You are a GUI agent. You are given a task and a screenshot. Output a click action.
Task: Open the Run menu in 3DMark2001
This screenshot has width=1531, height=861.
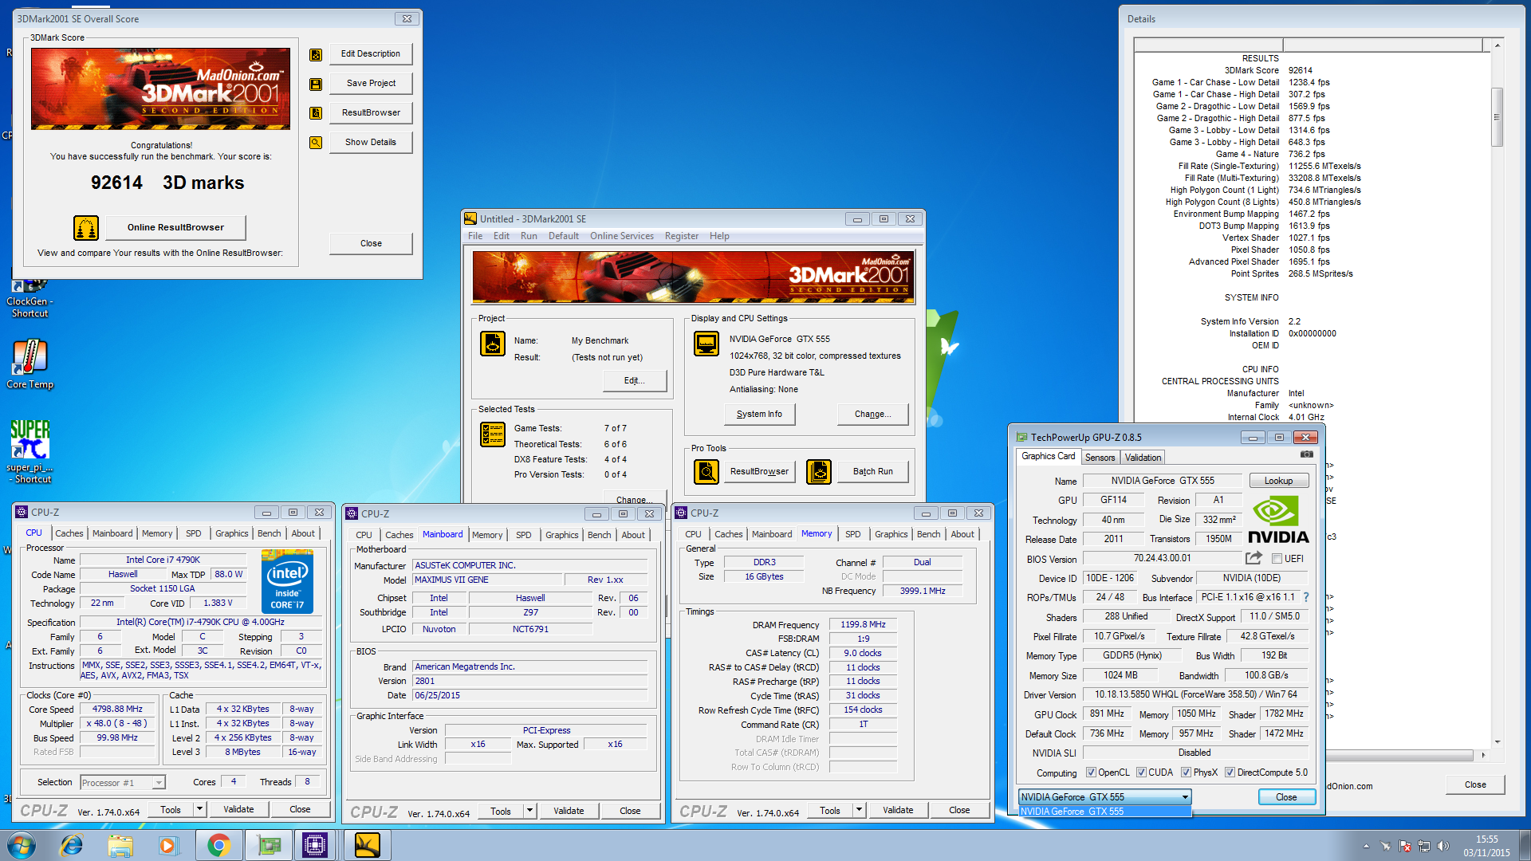tap(529, 236)
